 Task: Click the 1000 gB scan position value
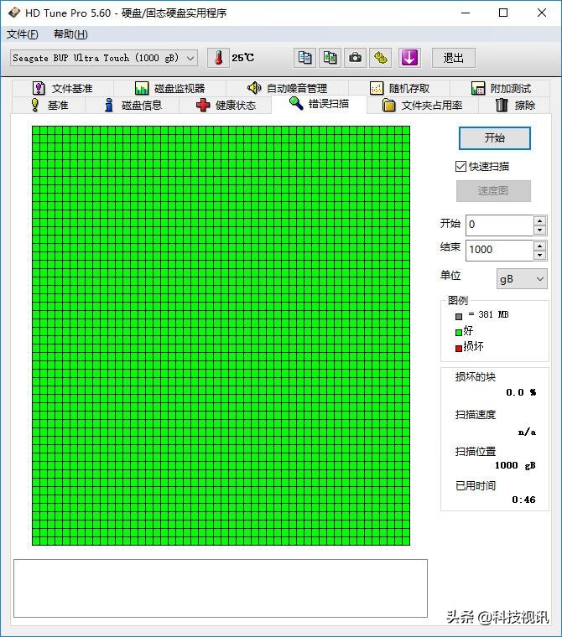[515, 465]
